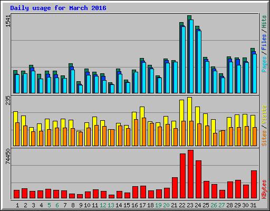The image size is (270, 211).
Task: Click day label 28 on x-axis
Action: 229,205
